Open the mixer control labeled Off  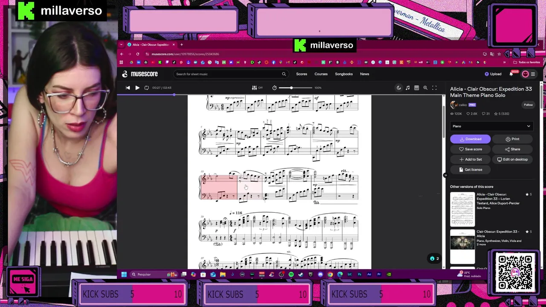pos(257,87)
